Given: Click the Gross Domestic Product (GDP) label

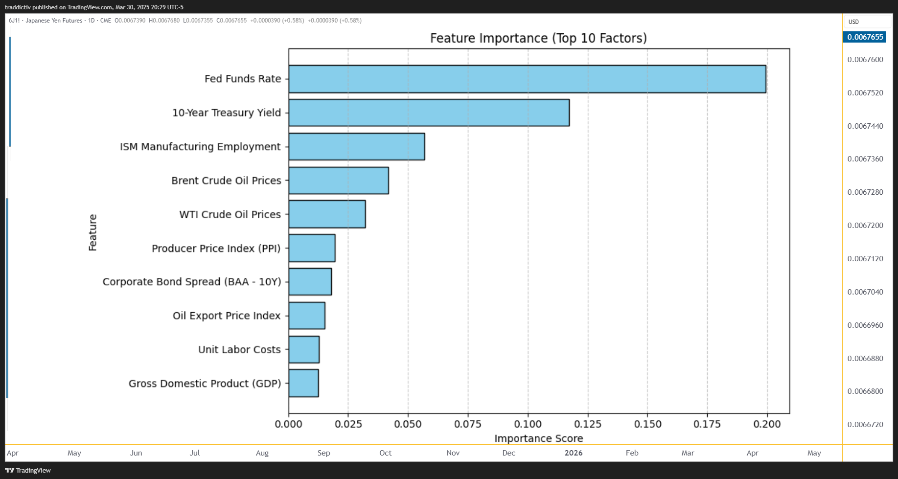Looking at the screenshot, I should [205, 384].
